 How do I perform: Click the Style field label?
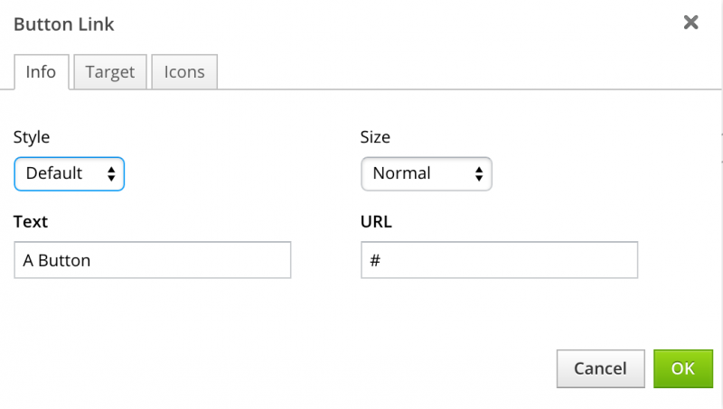pyautogui.click(x=32, y=137)
